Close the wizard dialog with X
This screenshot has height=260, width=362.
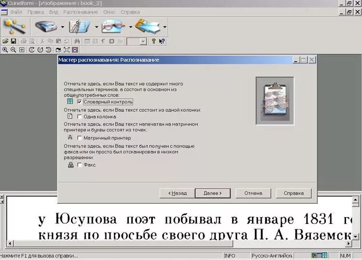tap(312, 60)
